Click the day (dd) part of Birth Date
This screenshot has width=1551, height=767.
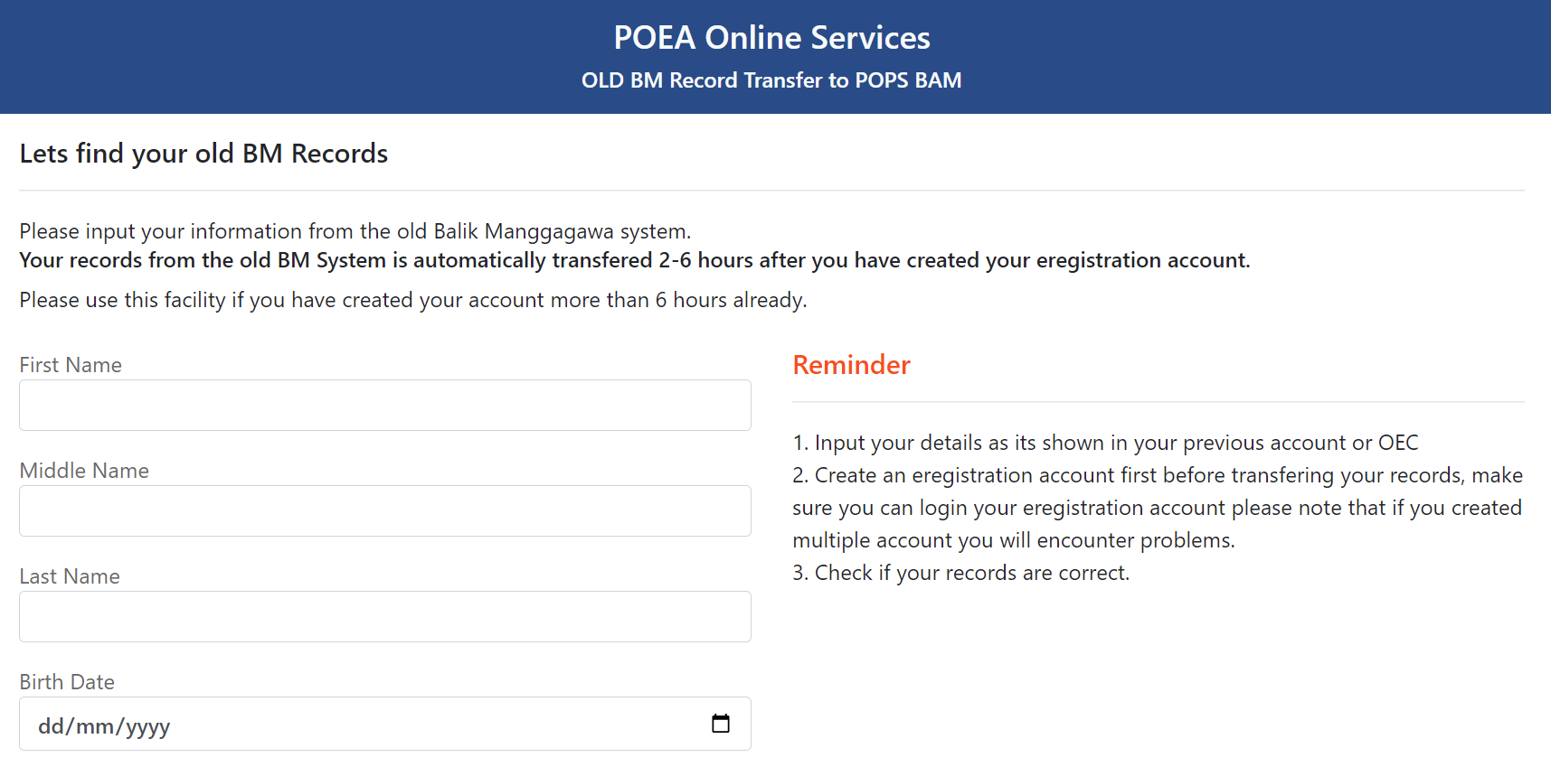[x=50, y=726]
